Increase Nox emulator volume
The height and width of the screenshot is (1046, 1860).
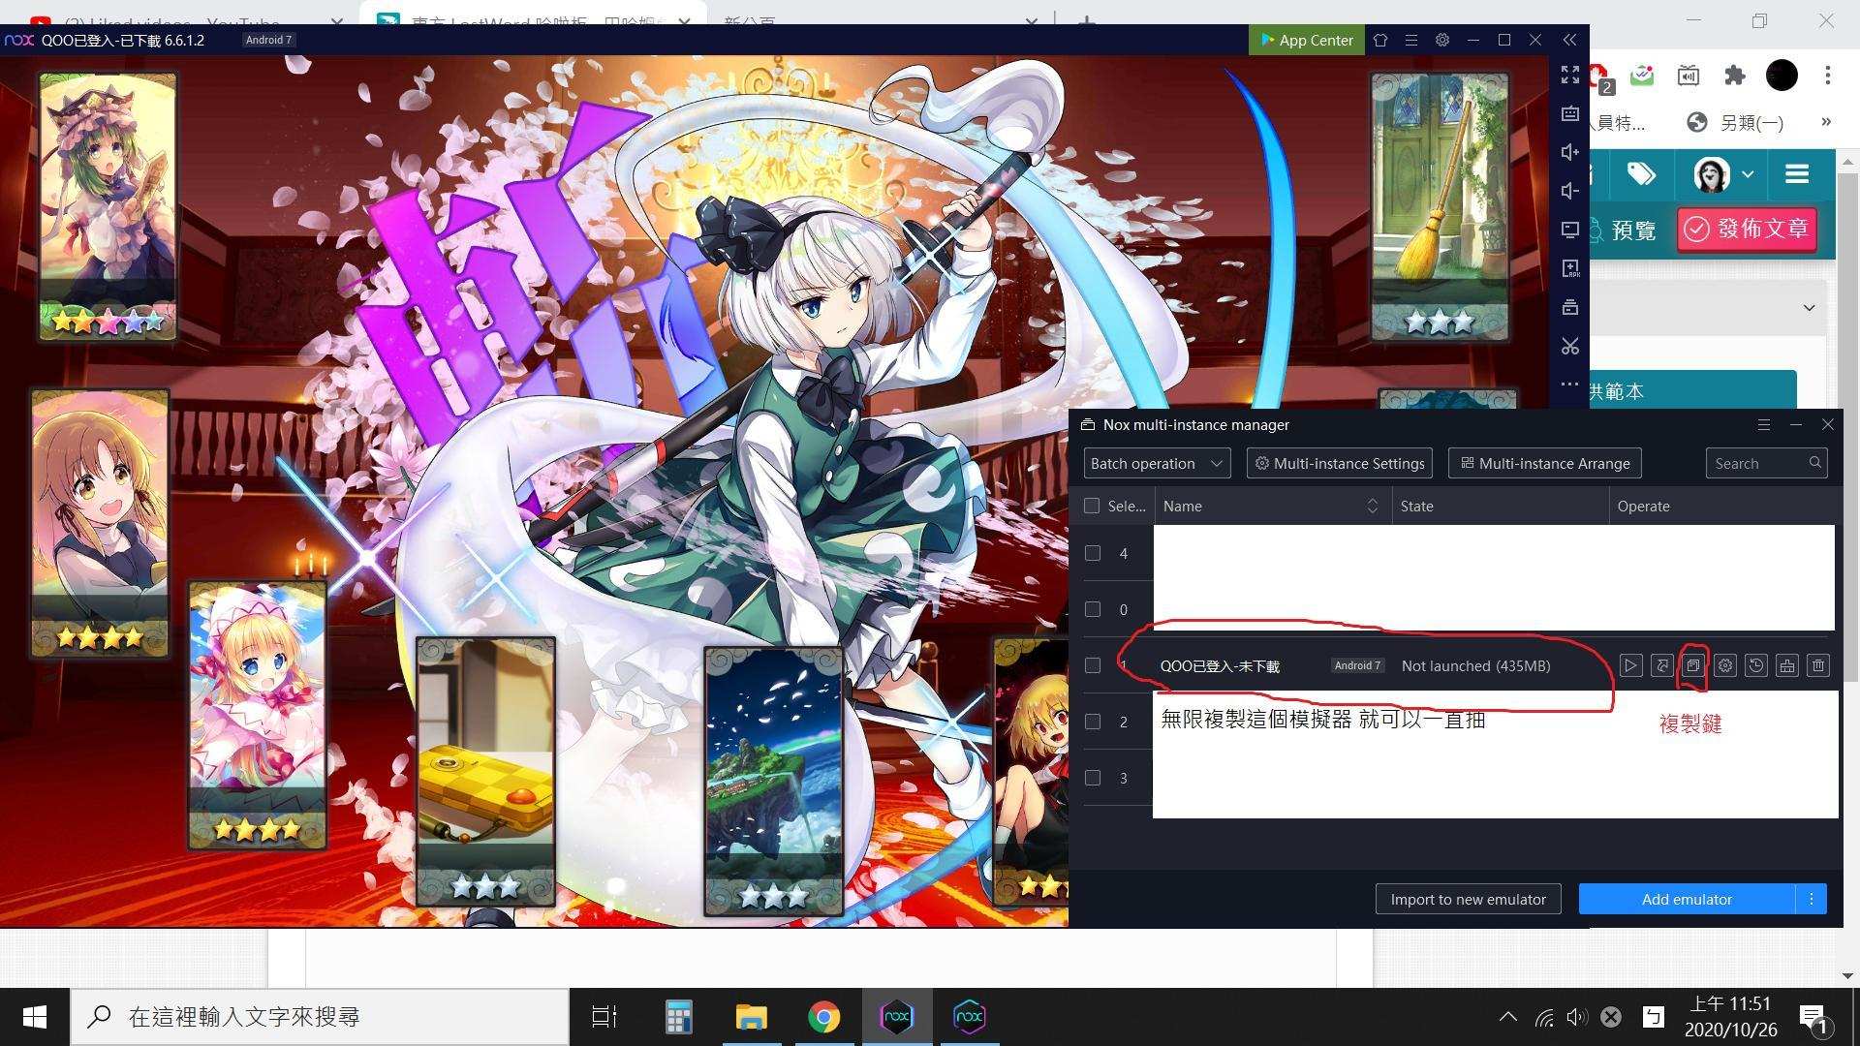(1570, 152)
